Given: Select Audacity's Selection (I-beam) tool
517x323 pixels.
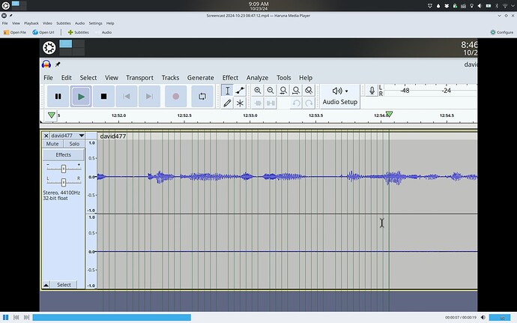Looking at the screenshot, I should tap(227, 91).
